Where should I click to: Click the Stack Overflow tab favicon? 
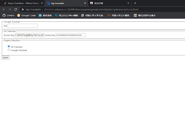pyautogui.click(x=5, y=3)
